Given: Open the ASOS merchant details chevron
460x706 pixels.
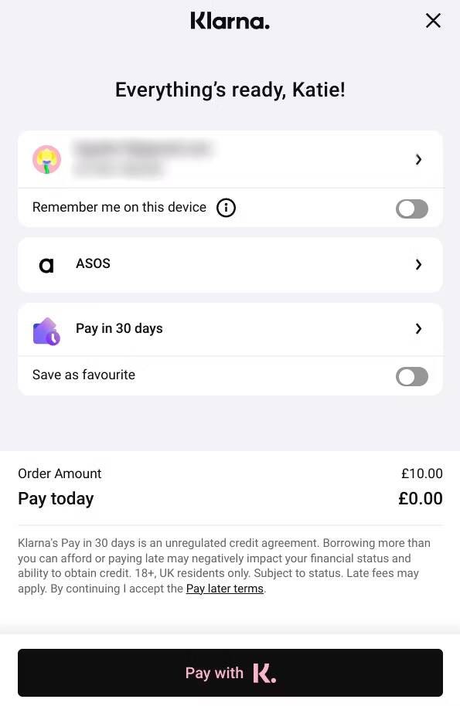Looking at the screenshot, I should (x=418, y=265).
